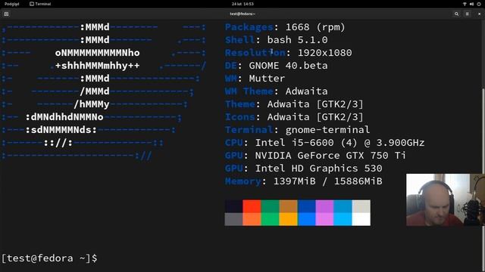This screenshot has width=485, height=272.
Task: Click the memory value '1397MiB / 15886MiB'
Action: click(x=328, y=181)
